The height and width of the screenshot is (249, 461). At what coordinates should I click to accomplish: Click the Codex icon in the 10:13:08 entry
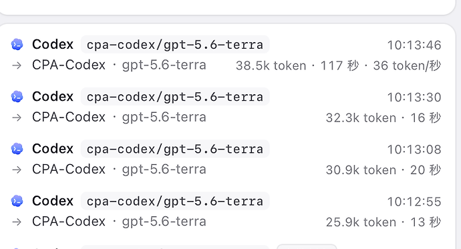coord(17,149)
